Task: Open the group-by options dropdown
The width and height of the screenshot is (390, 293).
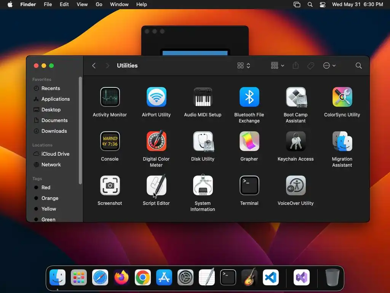Action: coord(277,66)
